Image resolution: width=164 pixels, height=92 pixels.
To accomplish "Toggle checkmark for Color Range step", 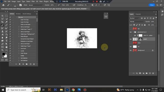I will coord(10,53).
